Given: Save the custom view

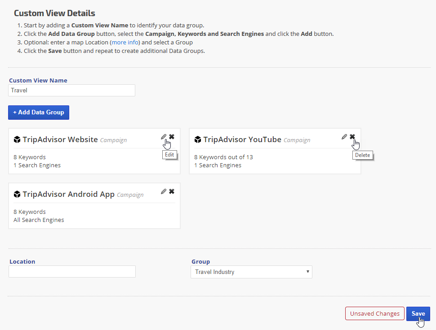Looking at the screenshot, I should click(x=418, y=313).
